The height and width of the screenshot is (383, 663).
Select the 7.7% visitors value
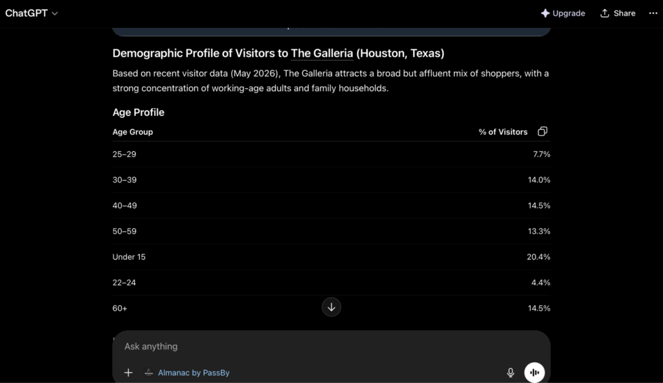(x=542, y=154)
